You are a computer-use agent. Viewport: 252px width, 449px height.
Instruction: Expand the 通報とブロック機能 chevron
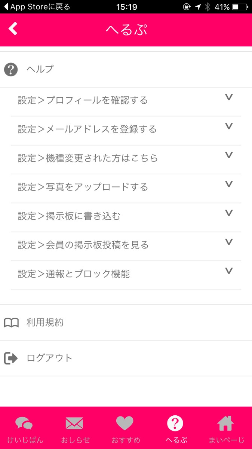click(x=229, y=271)
